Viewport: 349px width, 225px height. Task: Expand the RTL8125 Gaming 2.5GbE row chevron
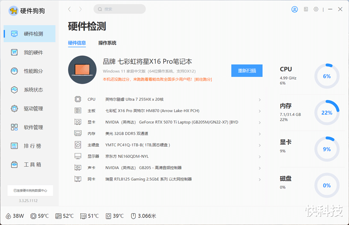tap(260, 180)
